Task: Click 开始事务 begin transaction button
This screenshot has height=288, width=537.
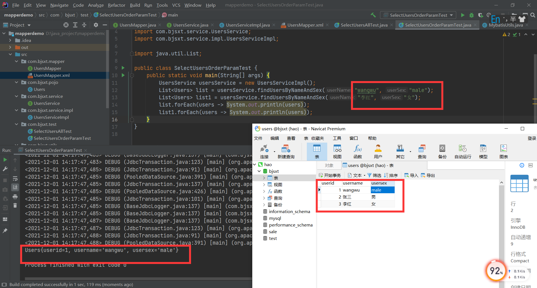Action: (330, 175)
